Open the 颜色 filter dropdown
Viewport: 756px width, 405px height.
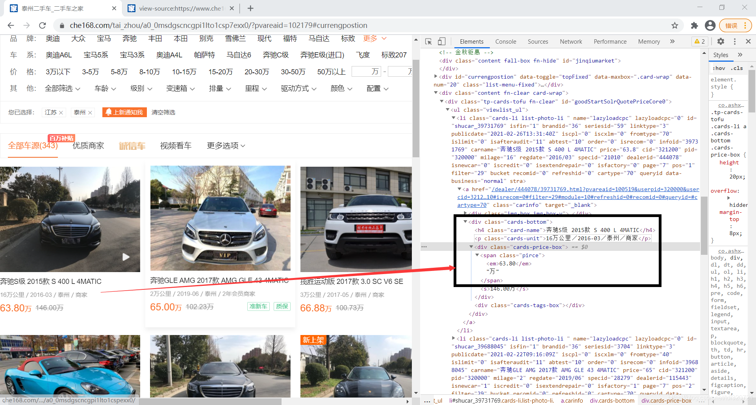[341, 88]
